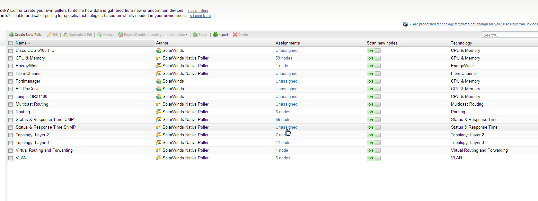Viewport: 538px width, 201px height.
Task: Click Learn More link about polling technologies
Action: pyautogui.click(x=200, y=16)
